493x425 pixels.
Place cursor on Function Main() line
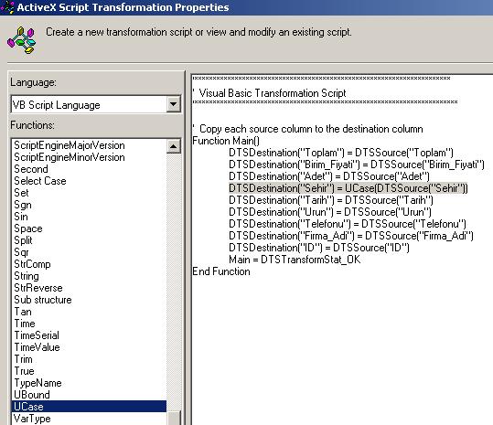pyautogui.click(x=226, y=141)
